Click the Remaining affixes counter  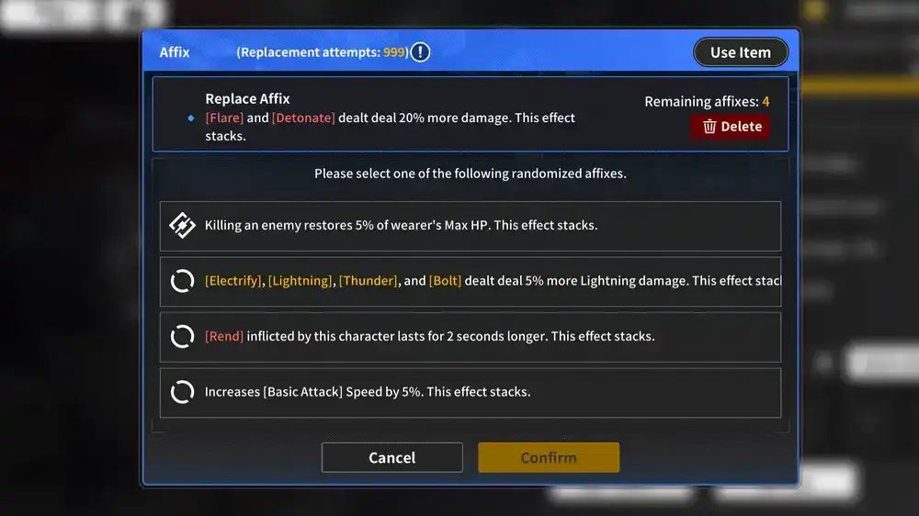point(707,101)
